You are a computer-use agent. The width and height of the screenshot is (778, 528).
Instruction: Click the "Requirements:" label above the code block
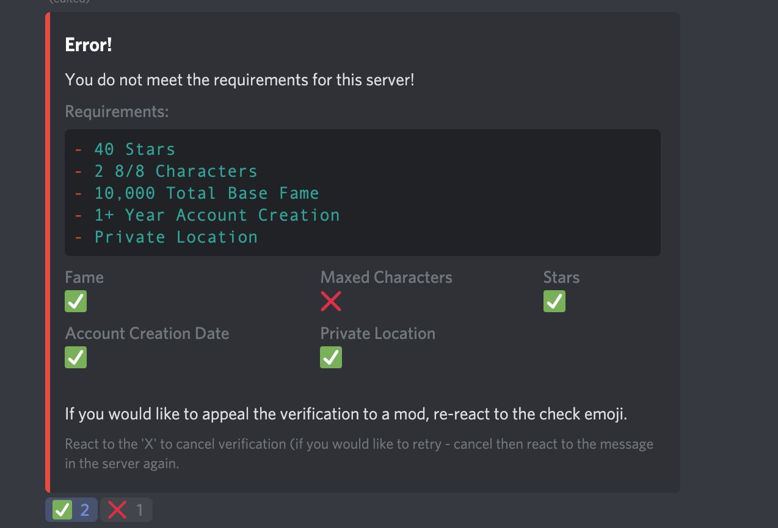pyautogui.click(x=117, y=112)
